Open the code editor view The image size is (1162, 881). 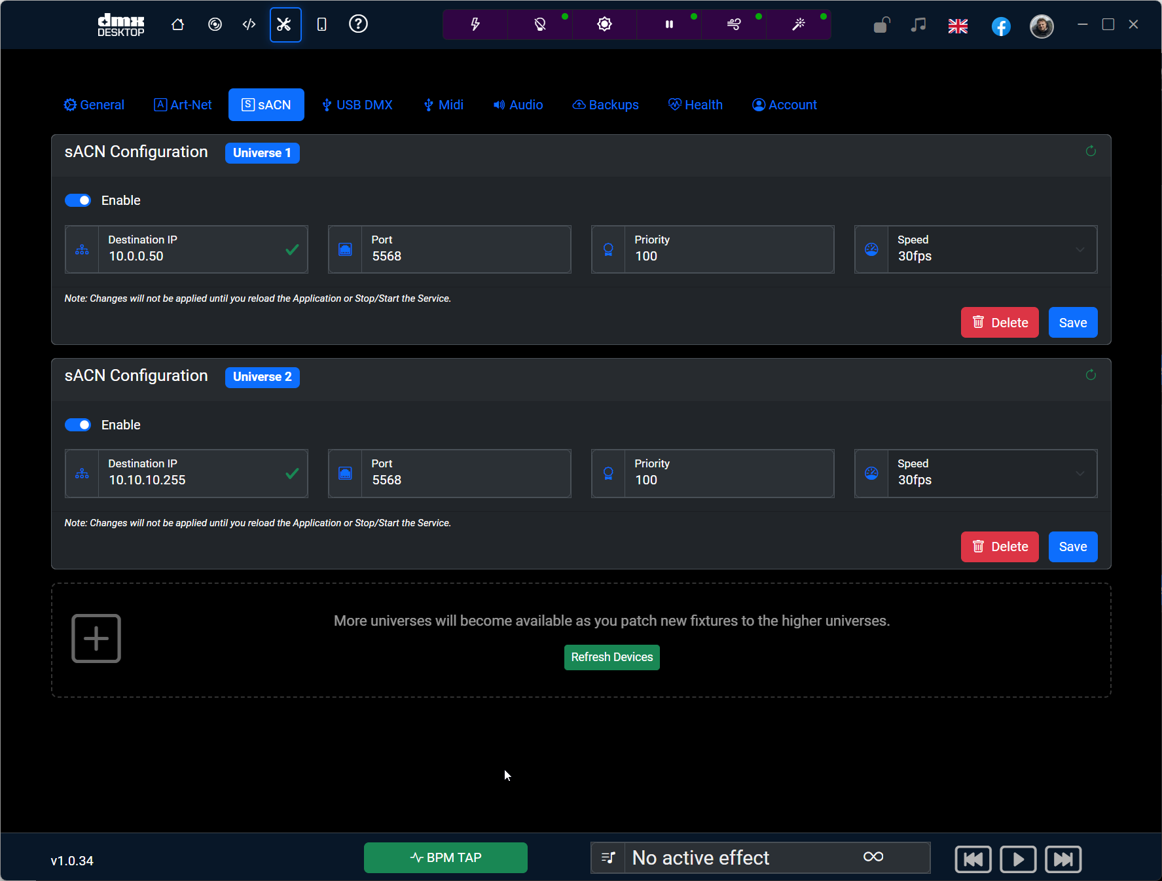[249, 24]
